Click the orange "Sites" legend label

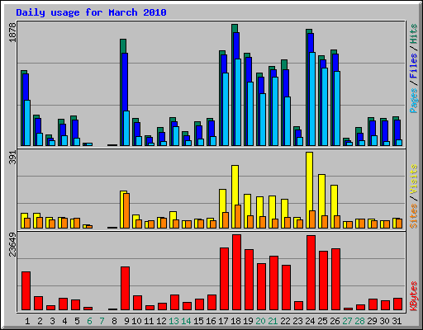pos(414,216)
